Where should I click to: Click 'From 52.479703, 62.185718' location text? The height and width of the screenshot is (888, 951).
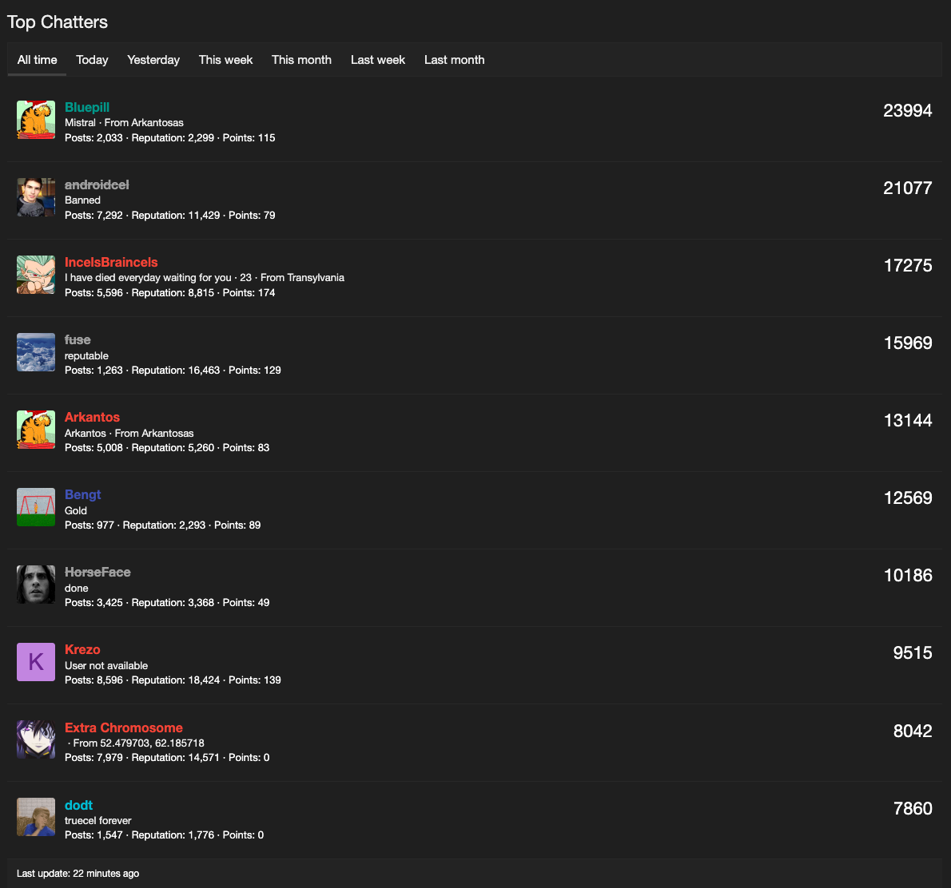point(139,743)
